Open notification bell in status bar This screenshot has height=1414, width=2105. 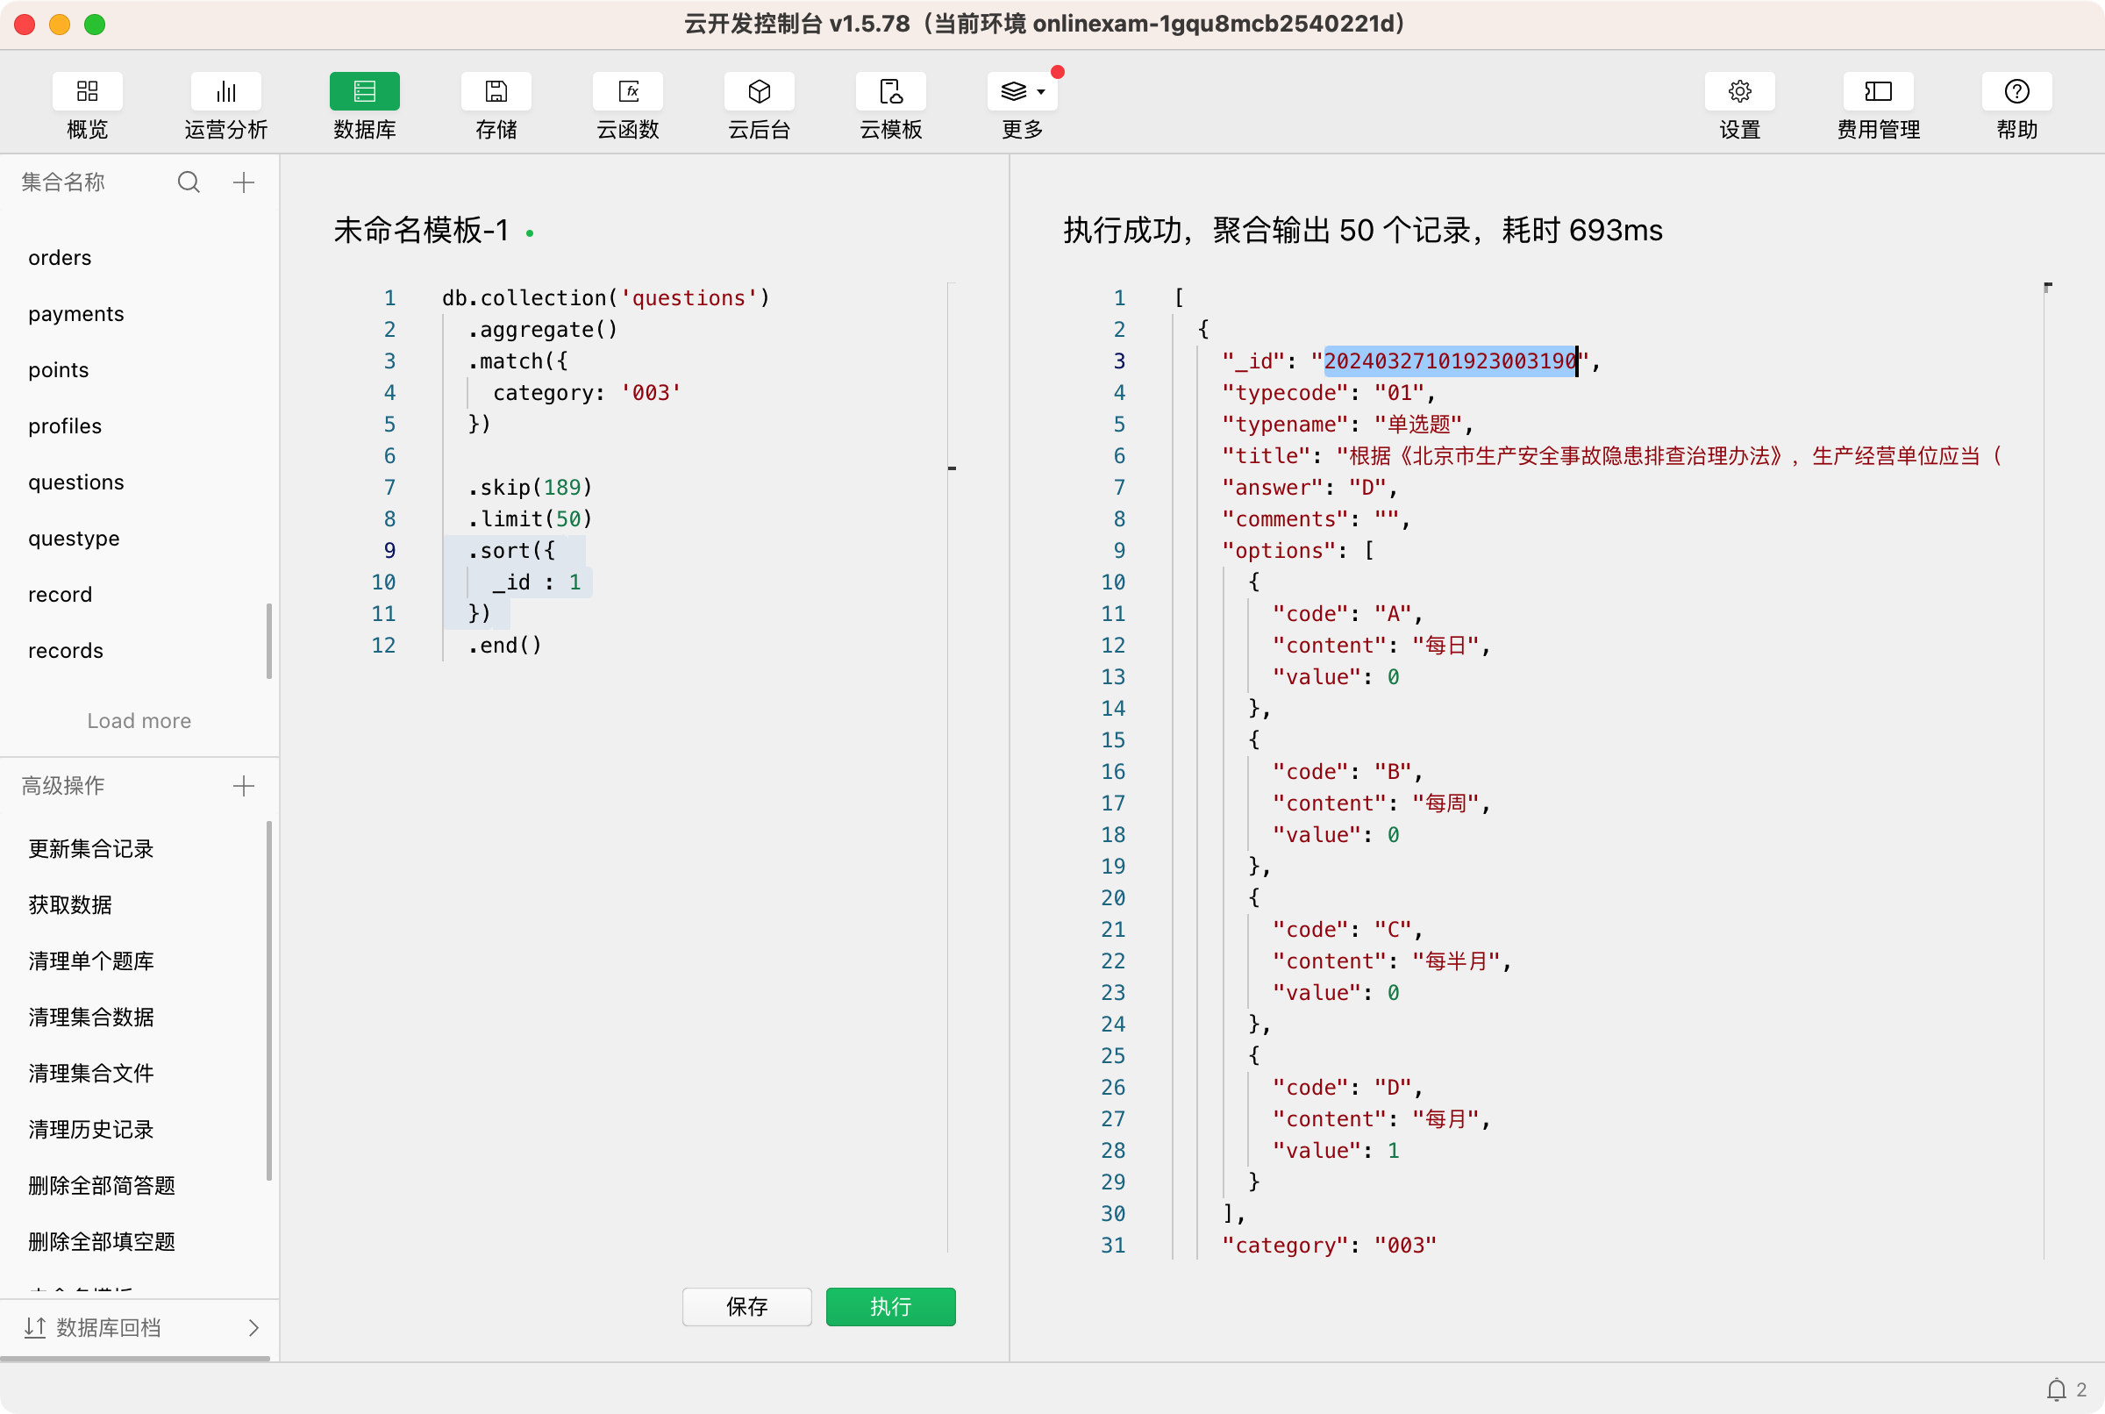click(x=2056, y=1389)
